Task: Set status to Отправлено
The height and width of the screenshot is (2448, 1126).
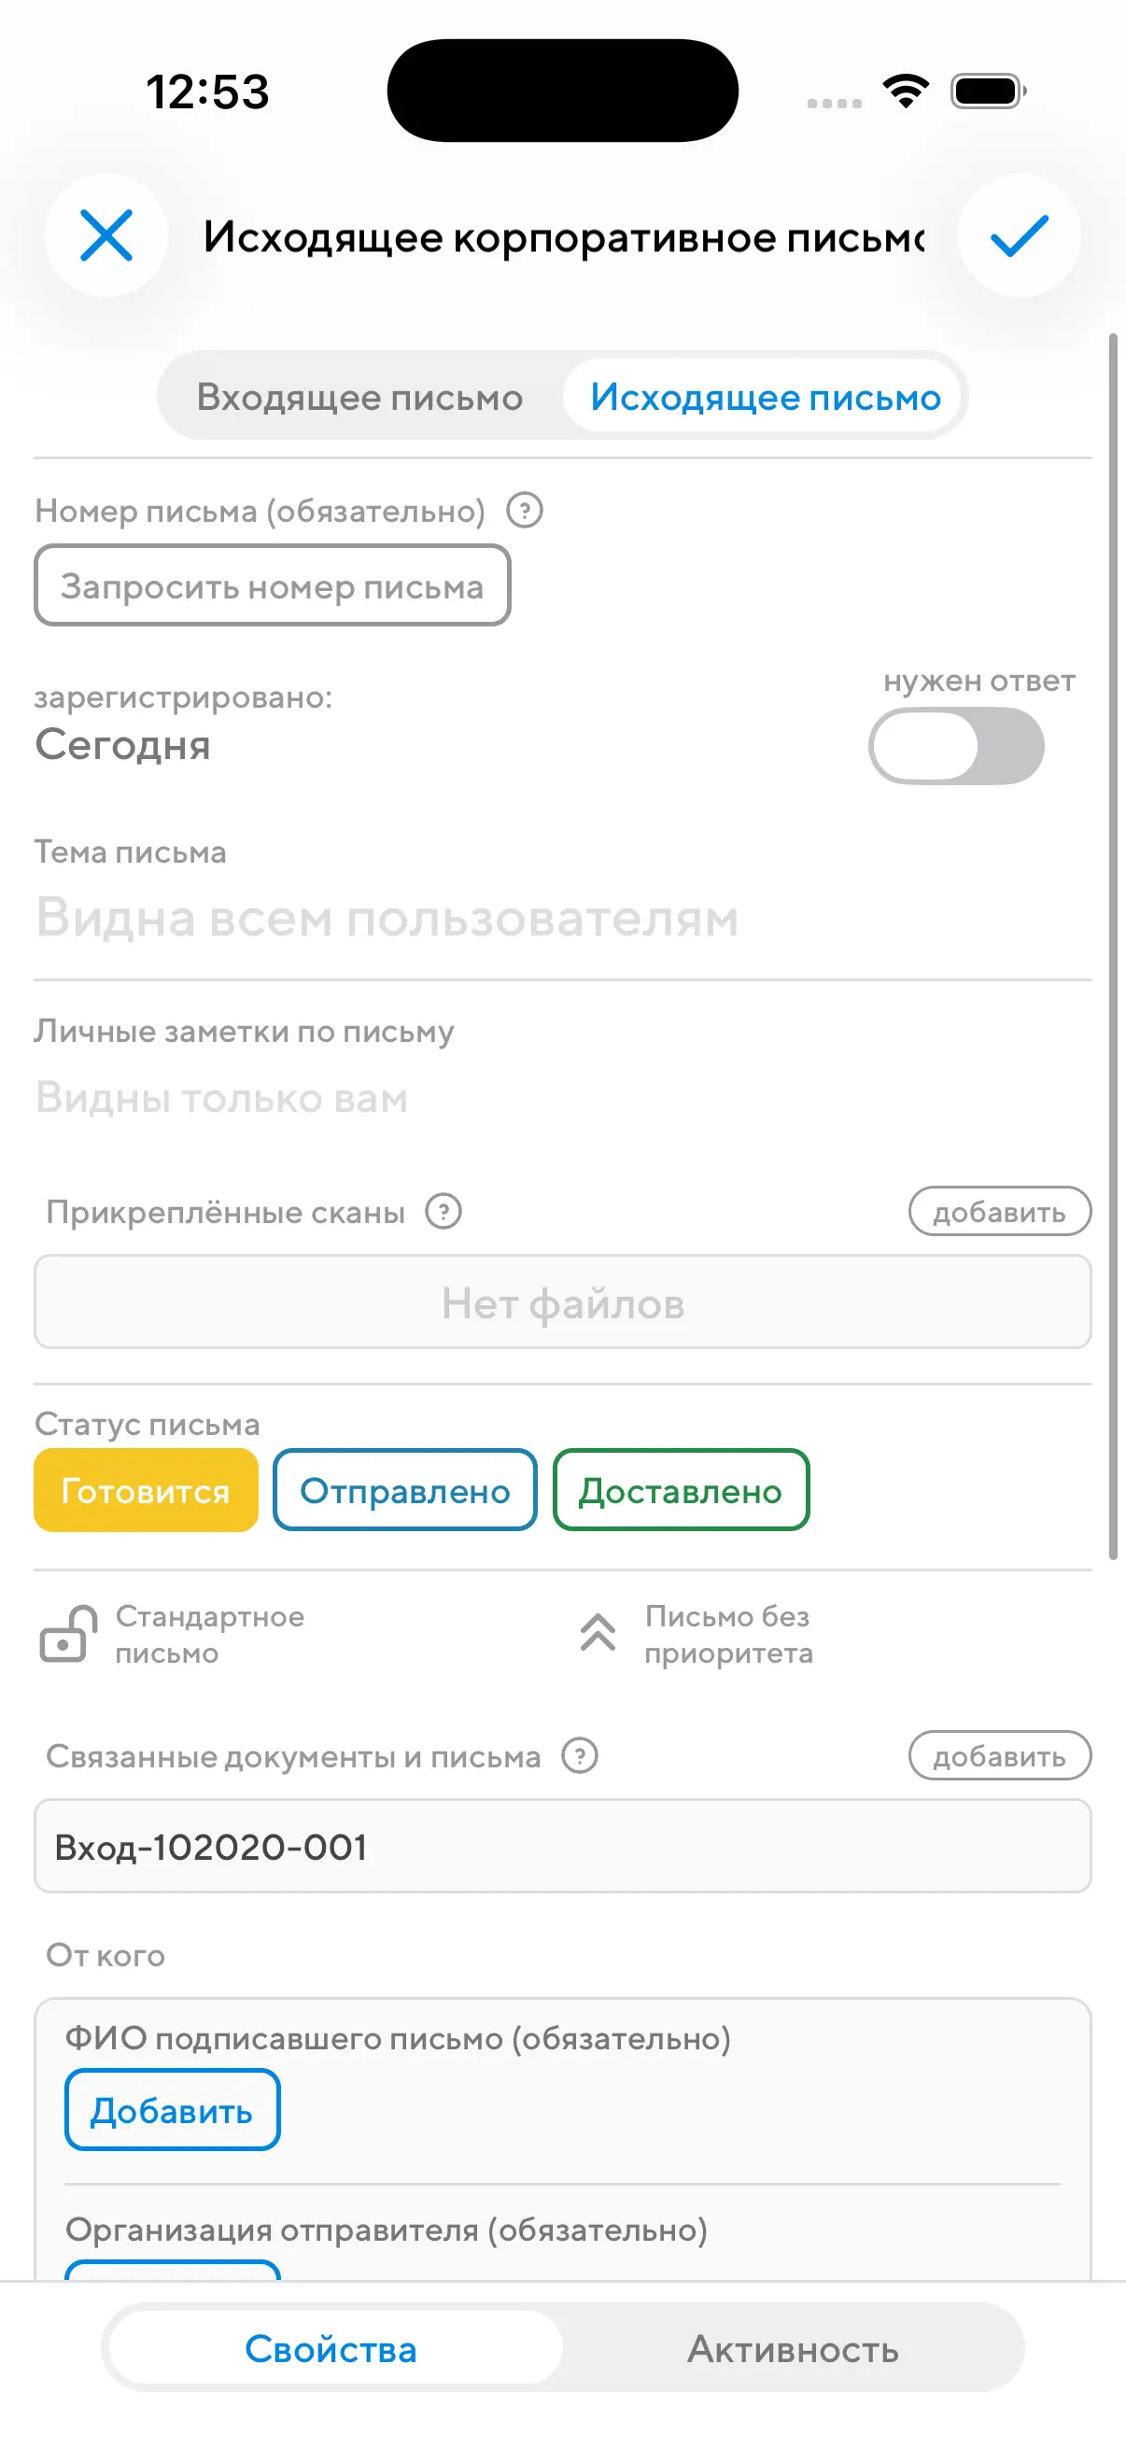Action: point(405,1490)
